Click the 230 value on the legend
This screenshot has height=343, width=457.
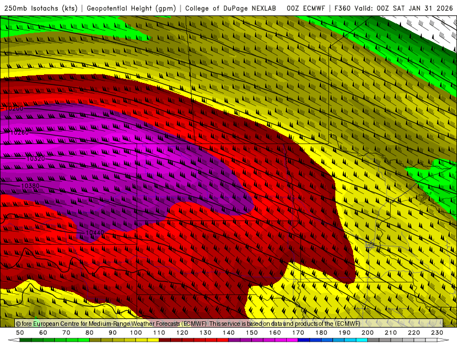point(437,333)
